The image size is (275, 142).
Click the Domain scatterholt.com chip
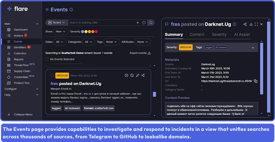coord(99,108)
